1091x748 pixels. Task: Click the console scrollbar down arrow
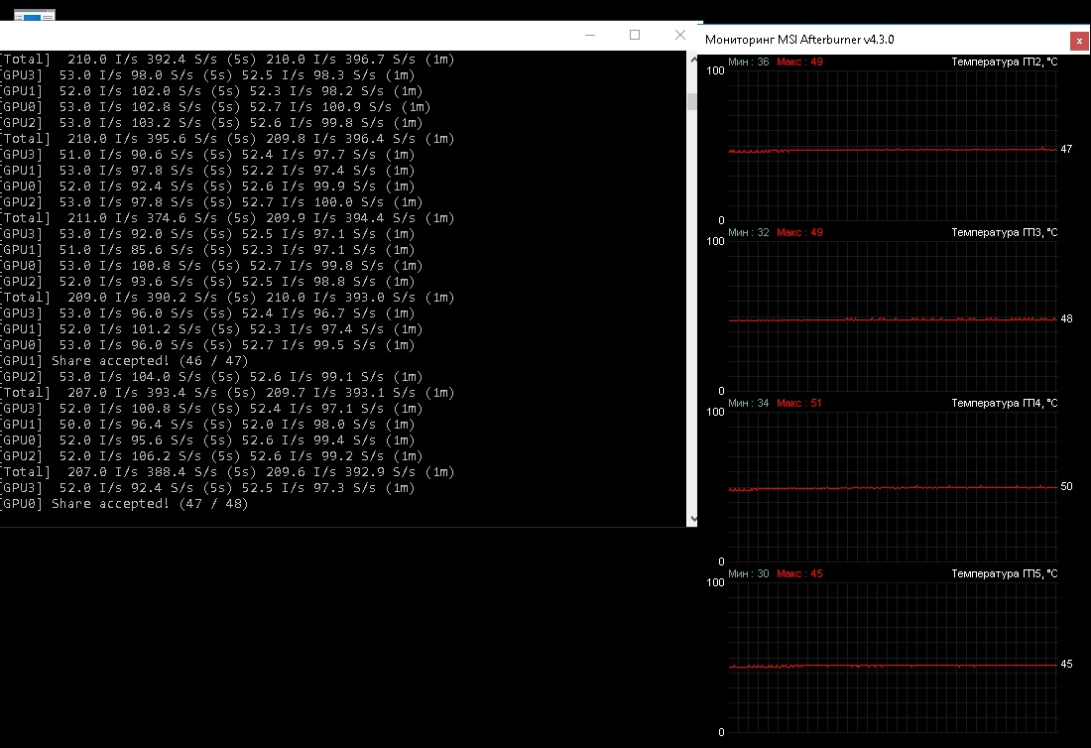pyautogui.click(x=691, y=519)
